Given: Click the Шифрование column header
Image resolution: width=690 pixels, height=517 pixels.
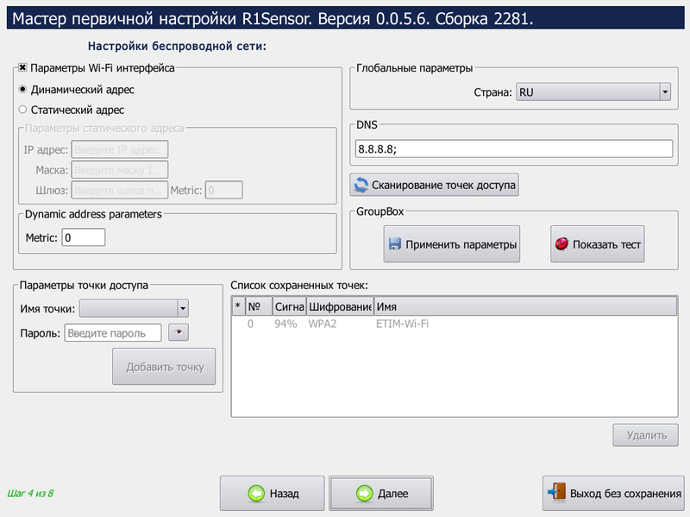Looking at the screenshot, I should 339,306.
